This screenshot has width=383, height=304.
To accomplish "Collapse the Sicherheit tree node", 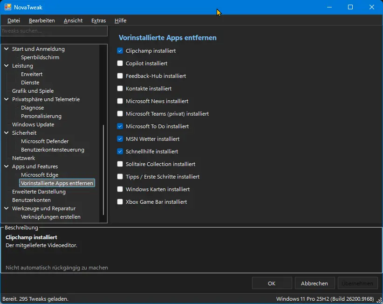I will click(7, 133).
